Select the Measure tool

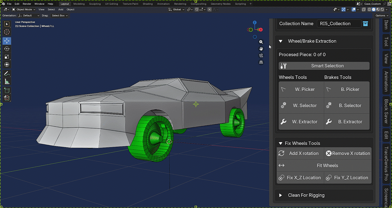pos(7,82)
